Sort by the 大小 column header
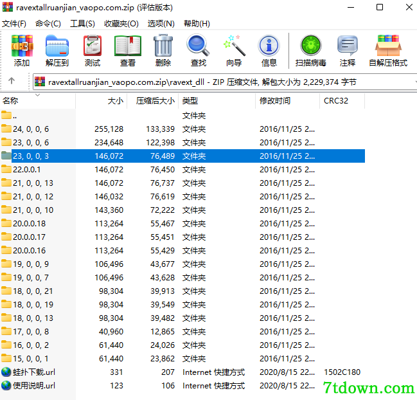The height and width of the screenshot is (400, 417). pyautogui.click(x=102, y=101)
